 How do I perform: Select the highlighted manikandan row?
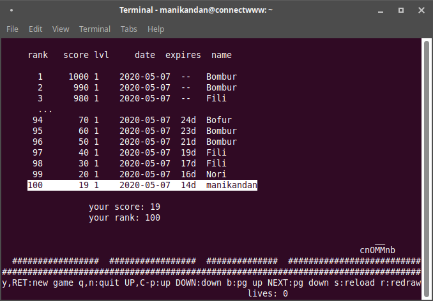coord(142,185)
